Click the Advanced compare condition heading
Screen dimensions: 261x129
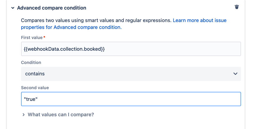pyautogui.click(x=52, y=8)
